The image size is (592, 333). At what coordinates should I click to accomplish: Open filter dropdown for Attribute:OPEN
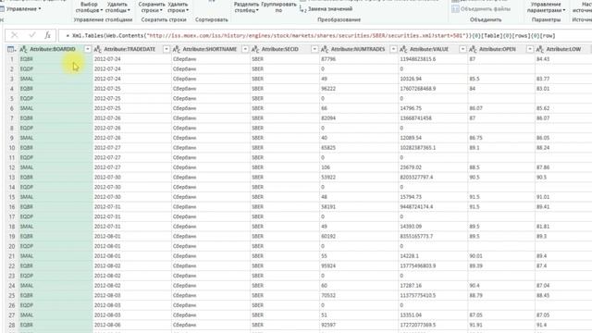point(530,49)
